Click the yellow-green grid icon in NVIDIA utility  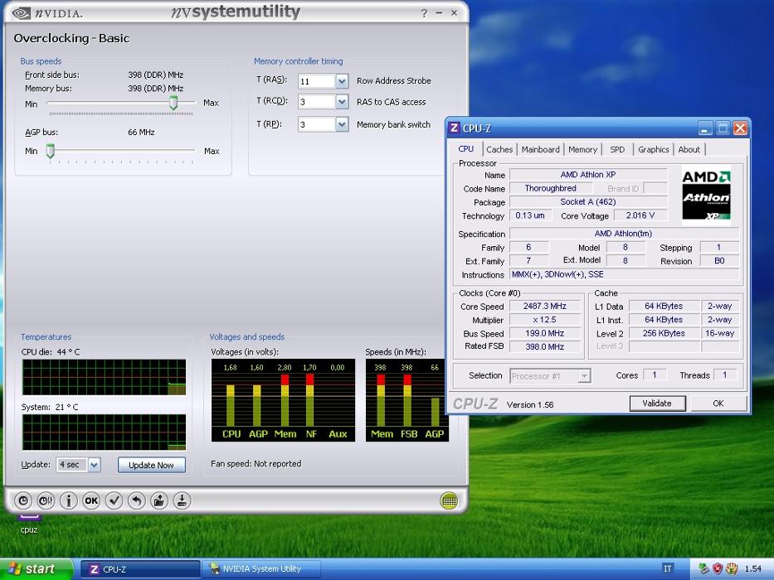click(x=449, y=501)
